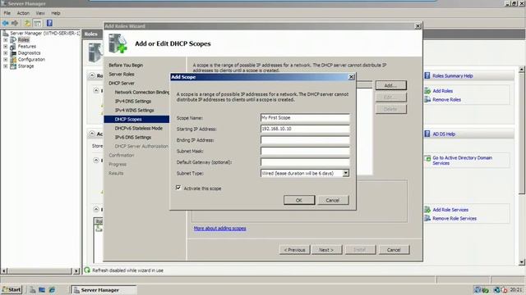Click the Start button
The image size is (526, 295).
(x=12, y=289)
